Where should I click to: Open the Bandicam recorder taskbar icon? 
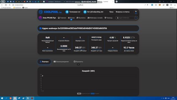[x=32, y=98]
